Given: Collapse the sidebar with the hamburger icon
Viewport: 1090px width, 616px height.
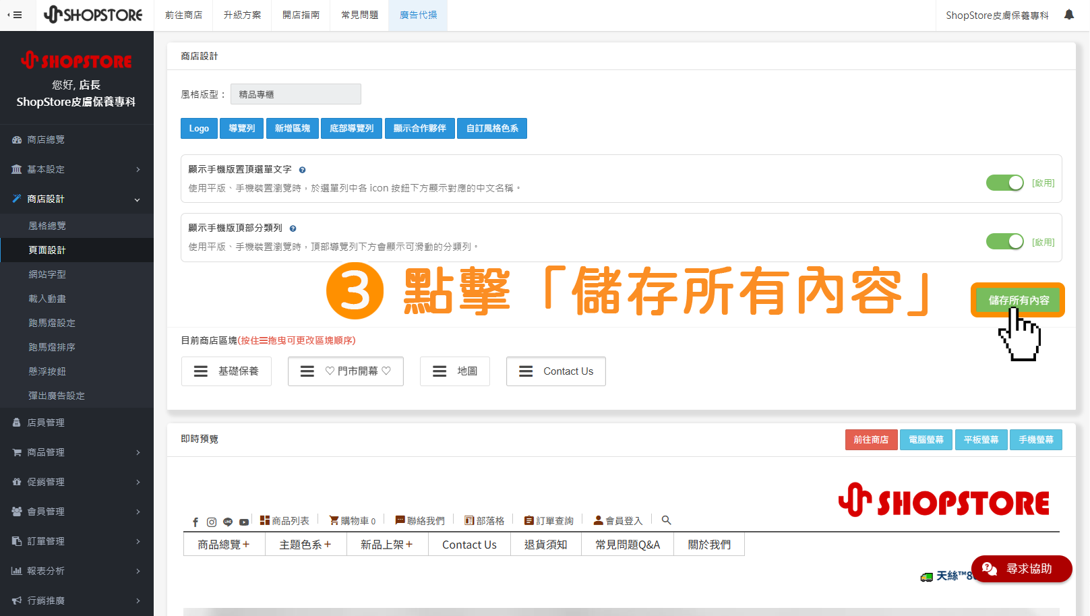Looking at the screenshot, I should click(x=15, y=15).
